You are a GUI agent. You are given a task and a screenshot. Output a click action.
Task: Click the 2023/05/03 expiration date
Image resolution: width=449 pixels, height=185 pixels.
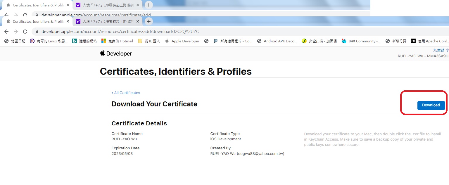[122, 153]
